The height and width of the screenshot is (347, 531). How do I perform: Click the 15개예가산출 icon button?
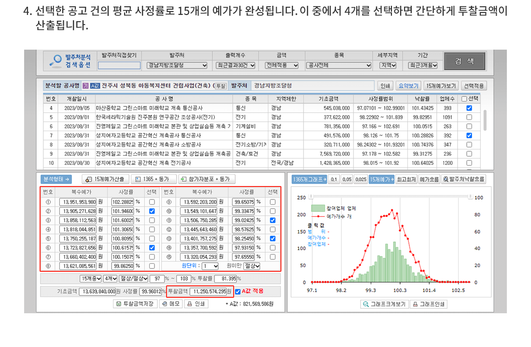click(104, 179)
